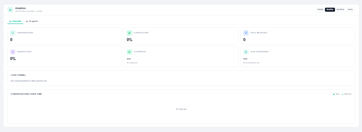362x132 pixels.
Task: Toggle the Resolved series in chart legend
Action: (x=346, y=94)
